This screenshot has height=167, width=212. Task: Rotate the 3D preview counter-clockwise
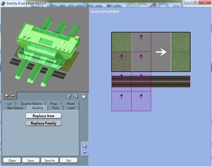[x=76, y=96]
